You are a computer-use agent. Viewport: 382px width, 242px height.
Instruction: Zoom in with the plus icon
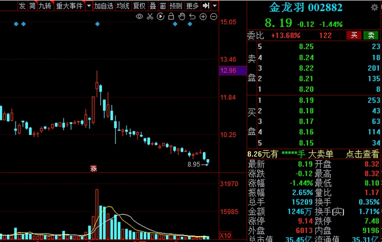203,17
